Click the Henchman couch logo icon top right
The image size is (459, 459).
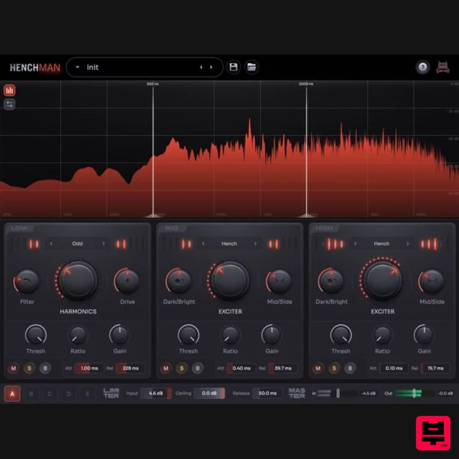(444, 67)
